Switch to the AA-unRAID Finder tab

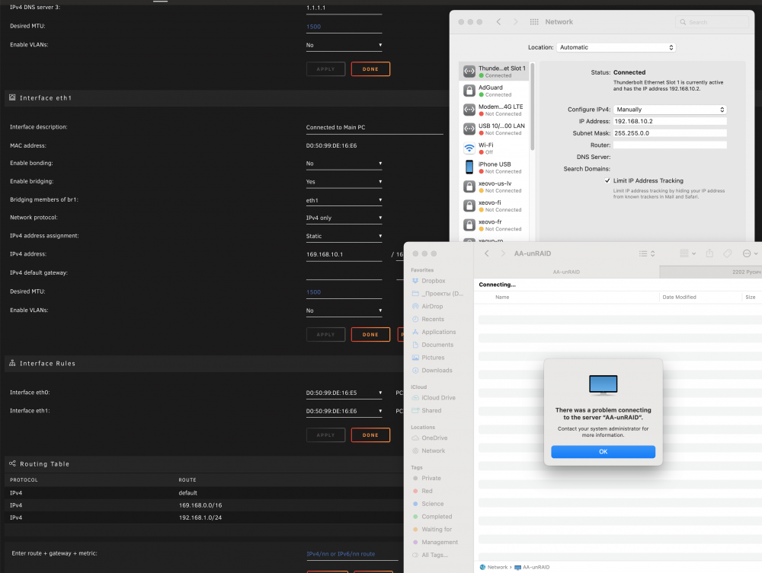point(566,272)
